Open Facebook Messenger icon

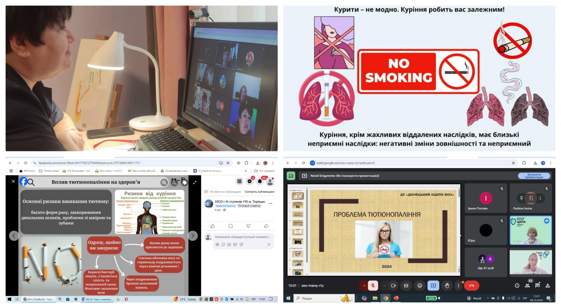point(250,181)
